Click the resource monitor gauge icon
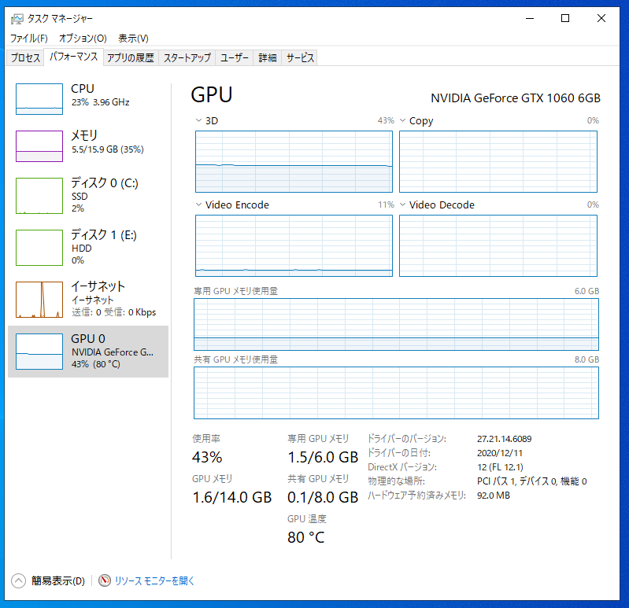The width and height of the screenshot is (629, 608). point(105,580)
